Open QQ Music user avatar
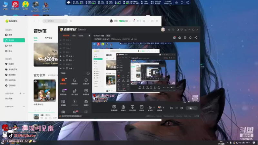258x145 pixels. 111,21
